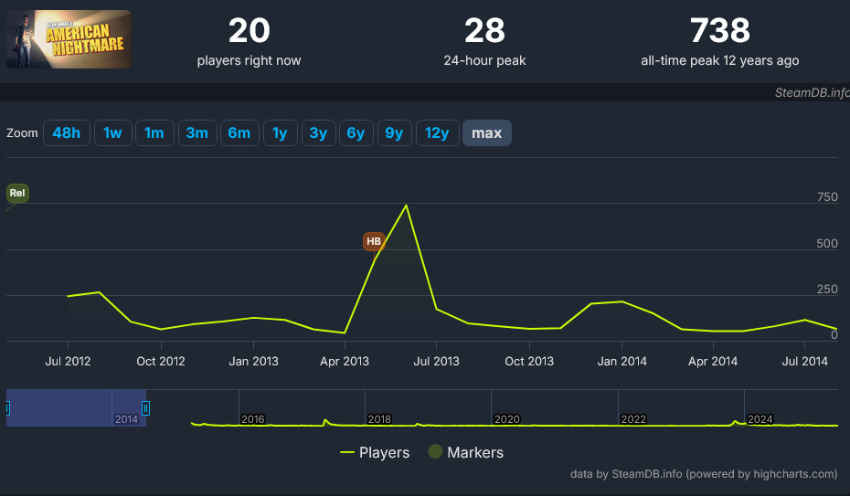Click the 2022 label in navigator
The image size is (850, 496).
(633, 419)
